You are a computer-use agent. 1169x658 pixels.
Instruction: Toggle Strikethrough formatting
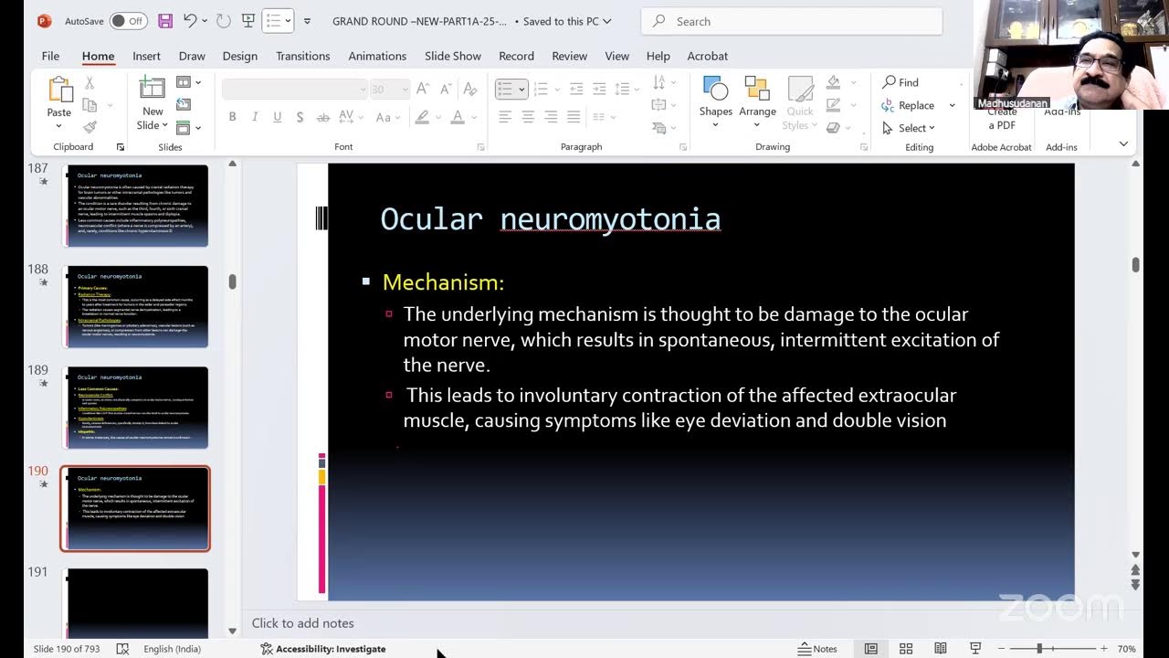pos(323,117)
